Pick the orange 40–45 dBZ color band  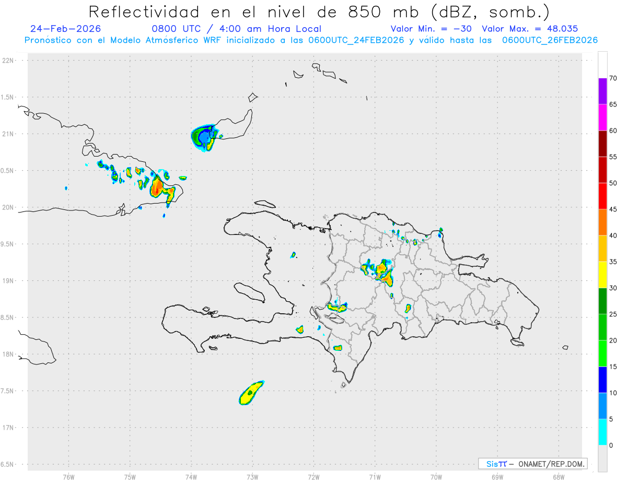pos(602,222)
